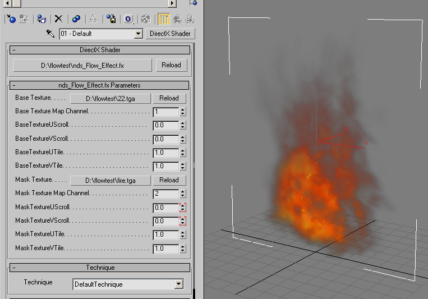Click Go Forward to Sibling icon
Viewport: 428px width, 299px height.
pyautogui.click(x=190, y=19)
